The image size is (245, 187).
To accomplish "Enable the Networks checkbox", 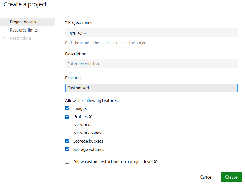I will (x=67, y=125).
